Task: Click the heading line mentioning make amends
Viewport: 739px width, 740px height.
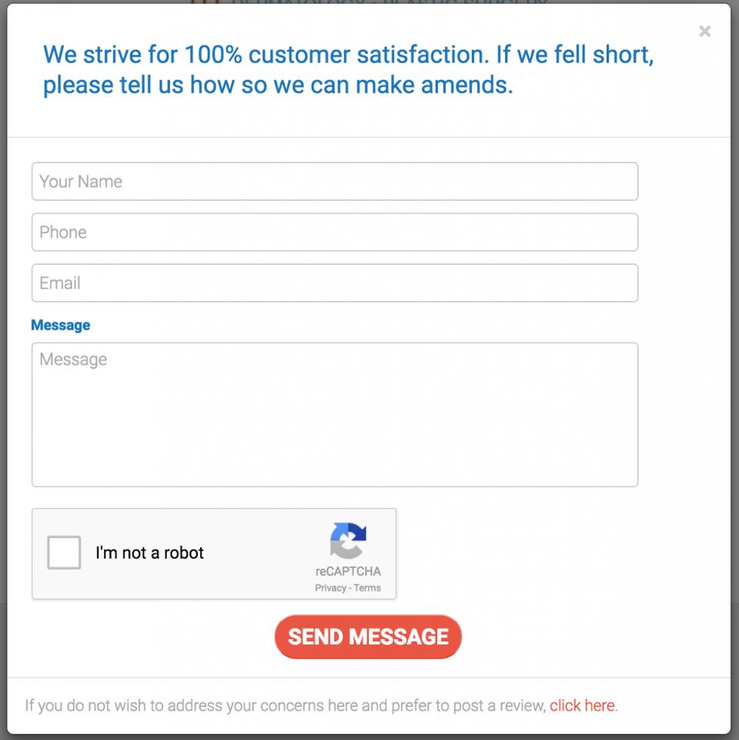Action: point(278,85)
